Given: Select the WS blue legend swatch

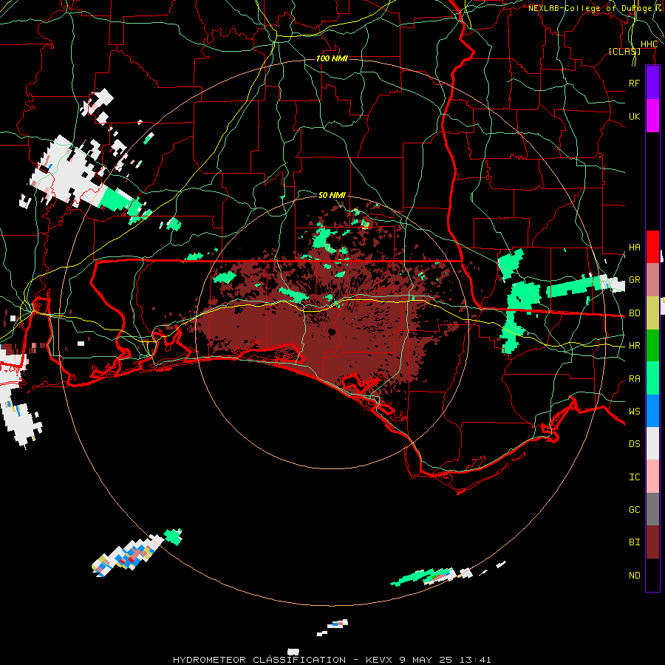Looking at the screenshot, I should click(x=652, y=411).
